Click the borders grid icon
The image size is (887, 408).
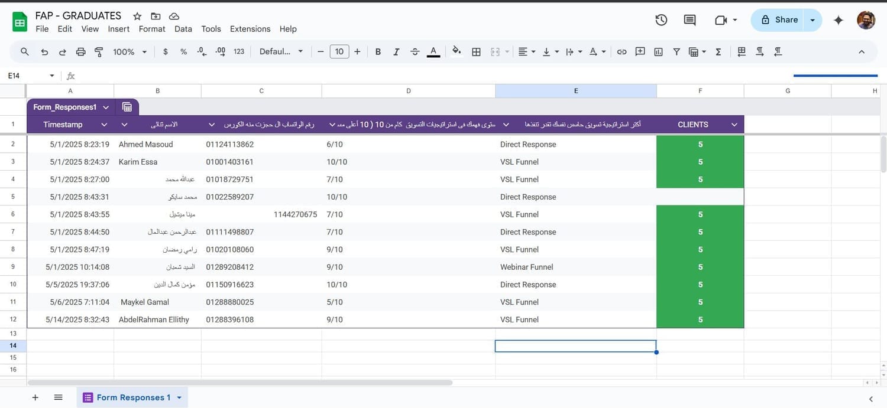click(x=476, y=52)
